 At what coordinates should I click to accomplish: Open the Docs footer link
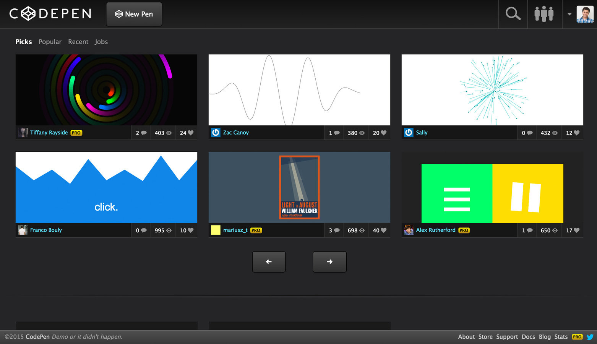[528, 337]
